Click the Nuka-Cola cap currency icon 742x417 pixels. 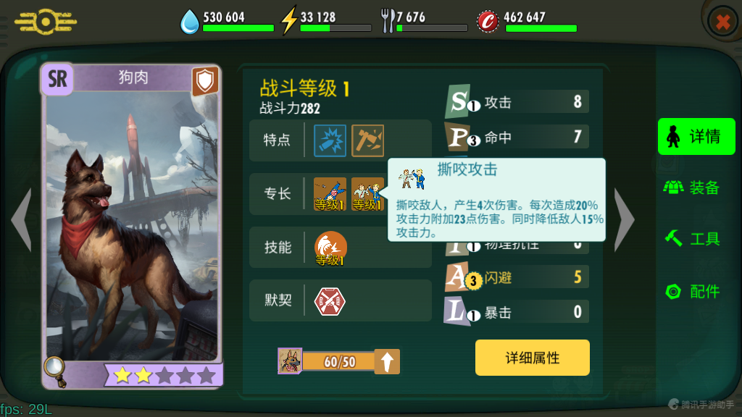(x=488, y=21)
